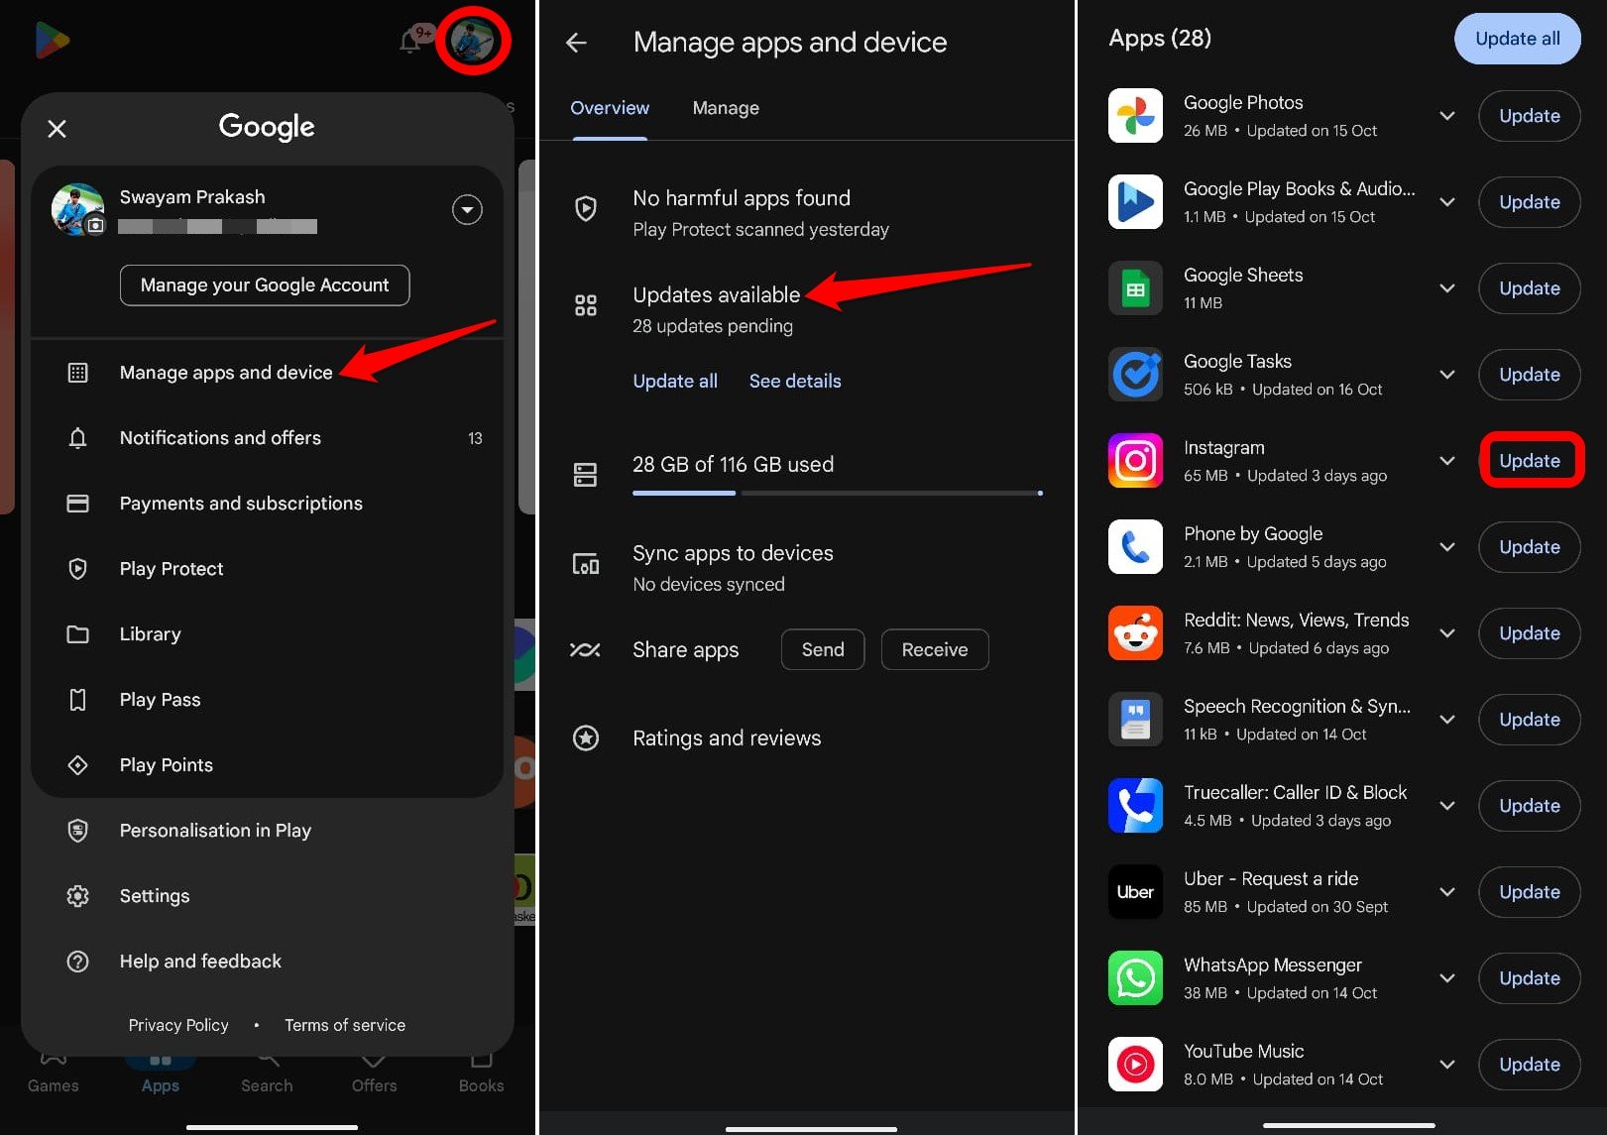Open Notifications and offers
This screenshot has height=1135, width=1607.
(268, 438)
